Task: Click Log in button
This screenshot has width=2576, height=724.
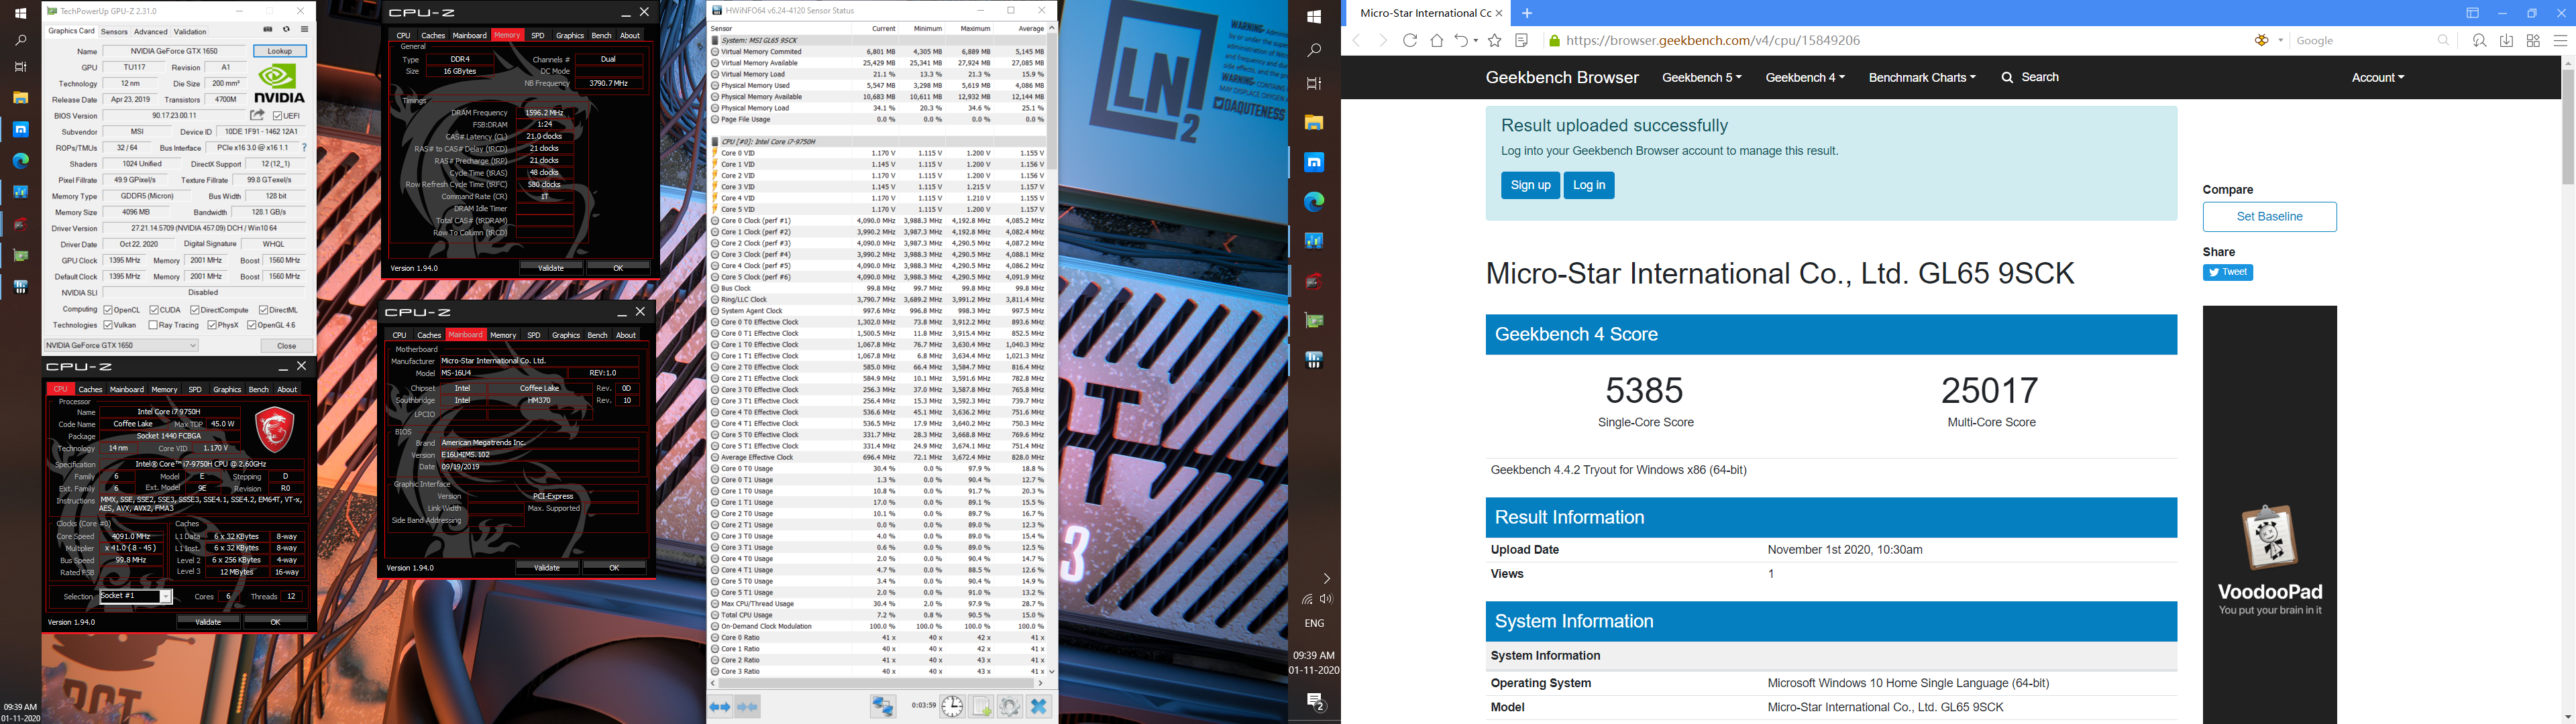Action: pyautogui.click(x=1589, y=185)
